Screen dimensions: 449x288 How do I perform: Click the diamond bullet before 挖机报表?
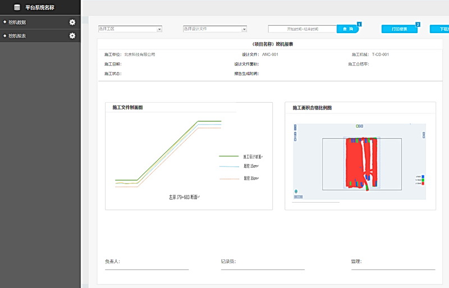(x=4, y=36)
